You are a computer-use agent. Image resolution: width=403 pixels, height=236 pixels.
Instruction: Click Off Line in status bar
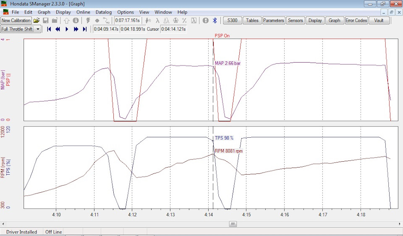pyautogui.click(x=54, y=232)
